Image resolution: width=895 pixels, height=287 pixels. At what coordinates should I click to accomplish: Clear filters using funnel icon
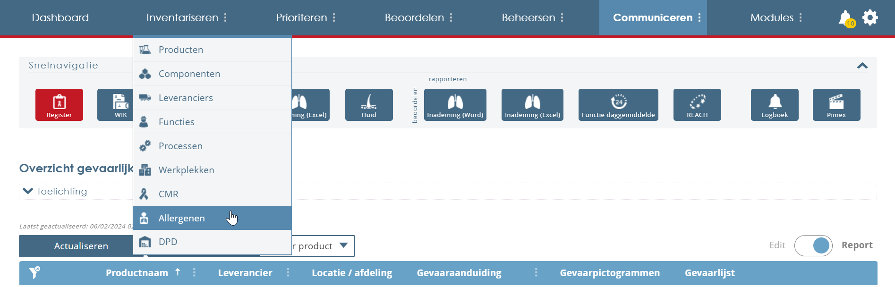tap(34, 272)
